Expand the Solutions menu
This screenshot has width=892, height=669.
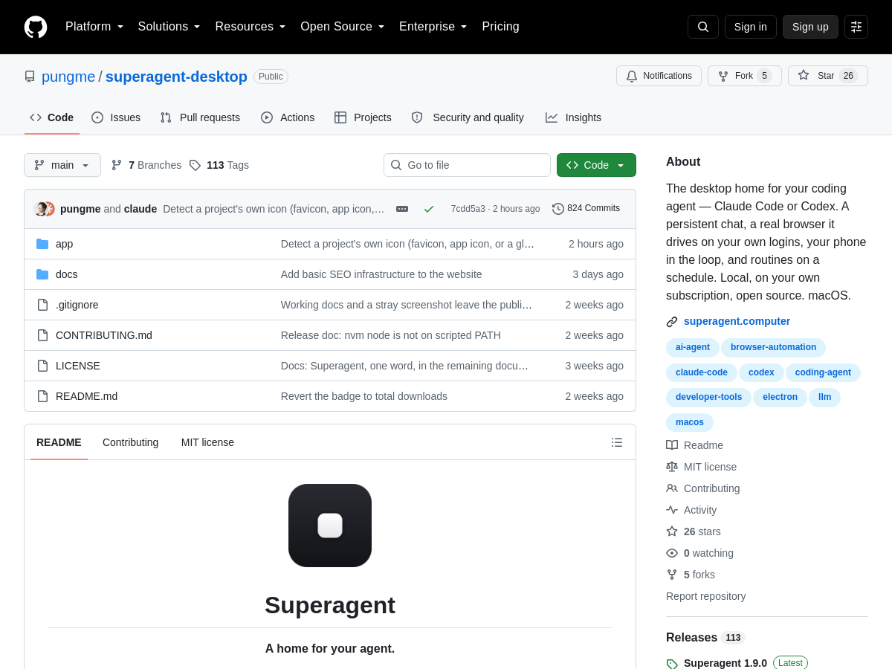(x=169, y=27)
